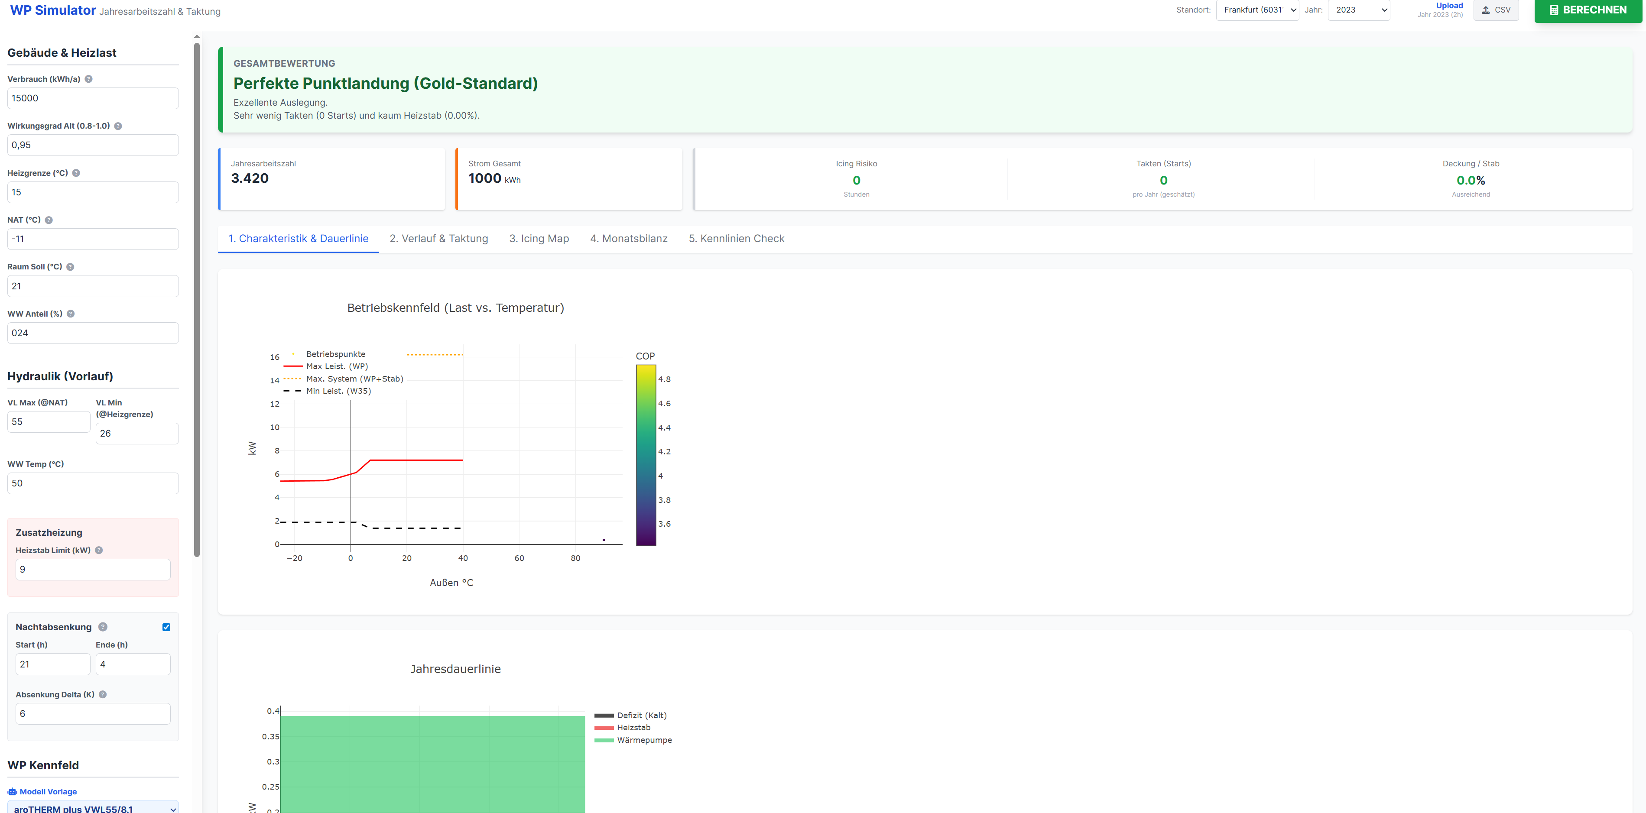Click help icon next to Verbrauch (kWh/a)
The height and width of the screenshot is (813, 1646).
click(89, 79)
